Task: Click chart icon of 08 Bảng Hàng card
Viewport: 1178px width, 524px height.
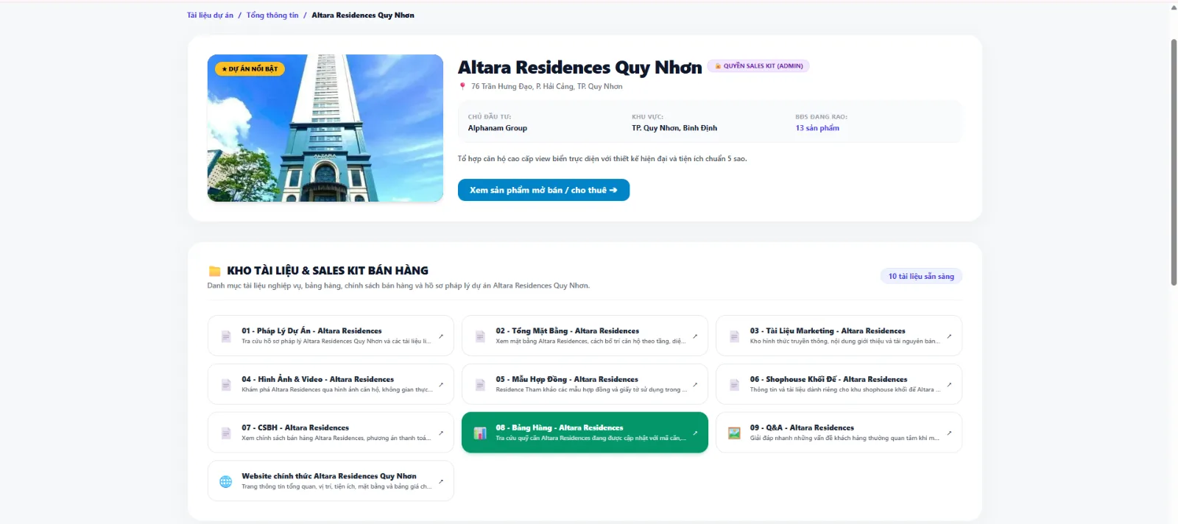Action: [x=480, y=433]
